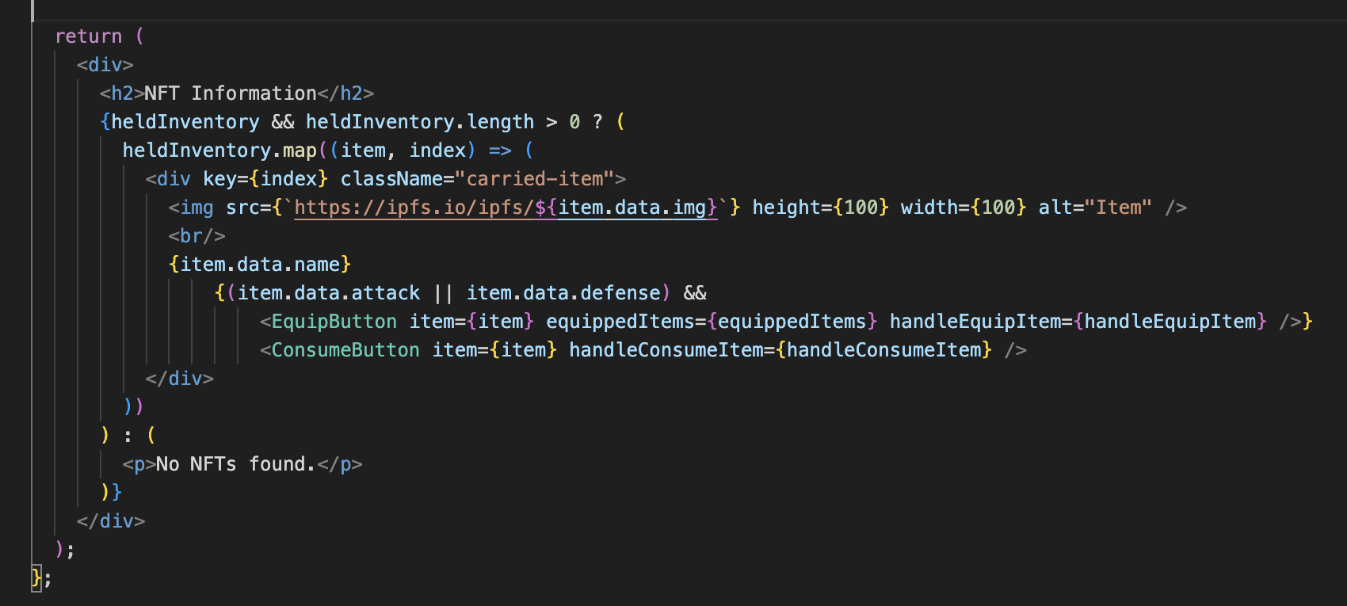Click the arrow function => operator

(500, 151)
